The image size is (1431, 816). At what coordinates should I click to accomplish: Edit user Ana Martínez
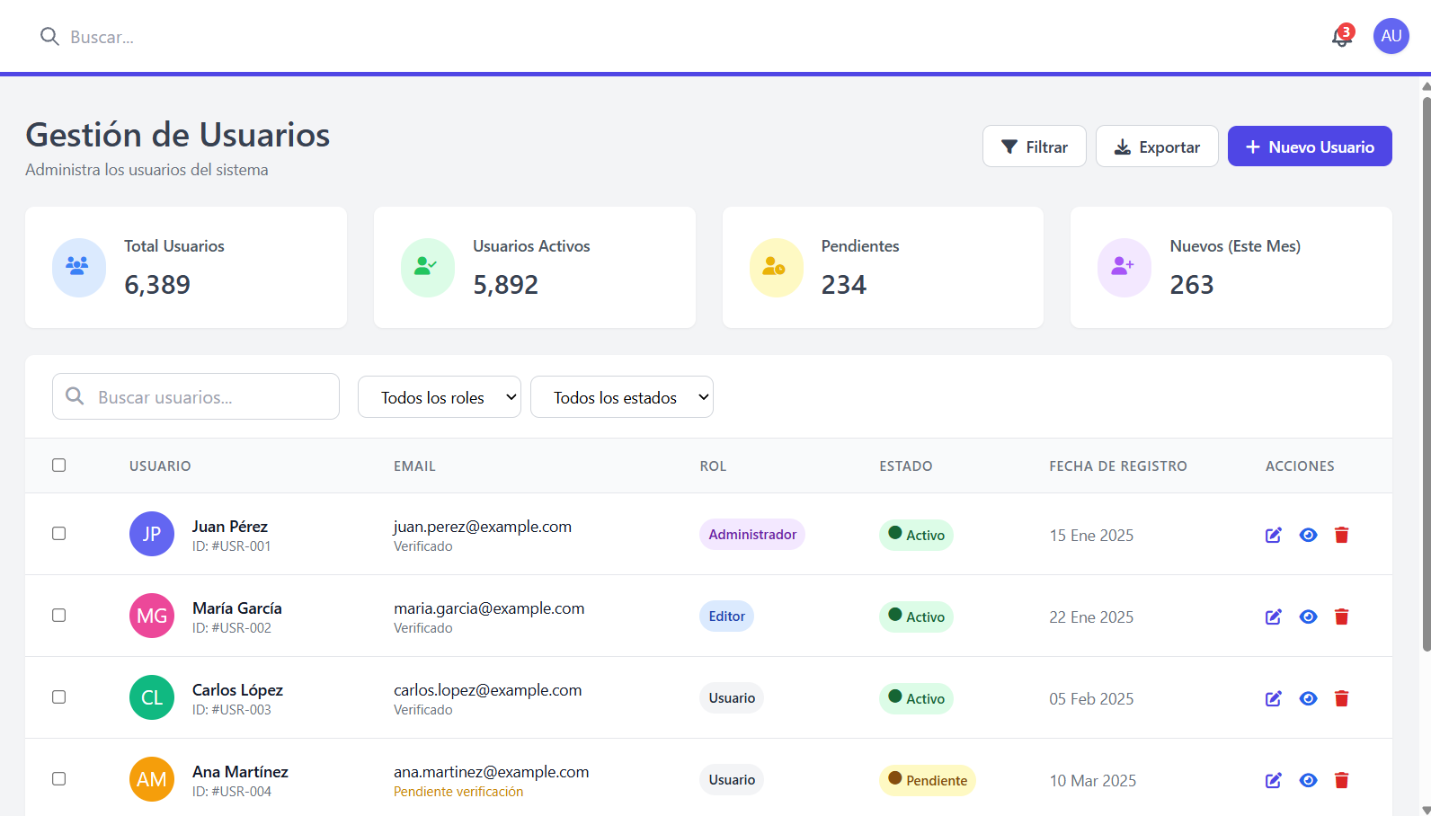pyautogui.click(x=1273, y=781)
